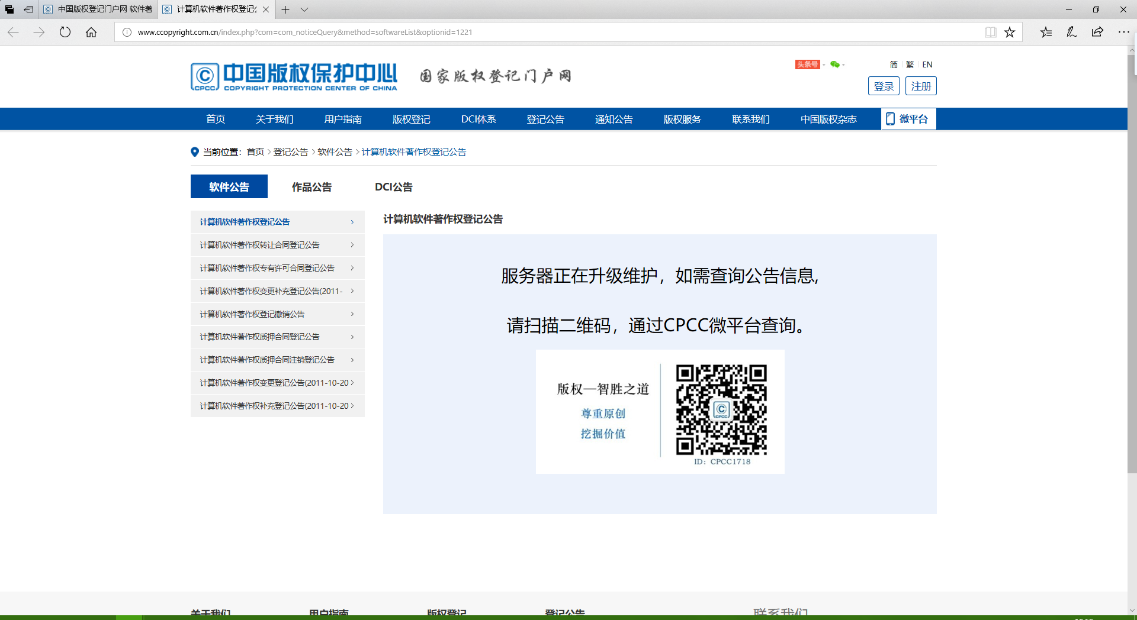Click the 注册 button
The width and height of the screenshot is (1137, 620).
921,86
